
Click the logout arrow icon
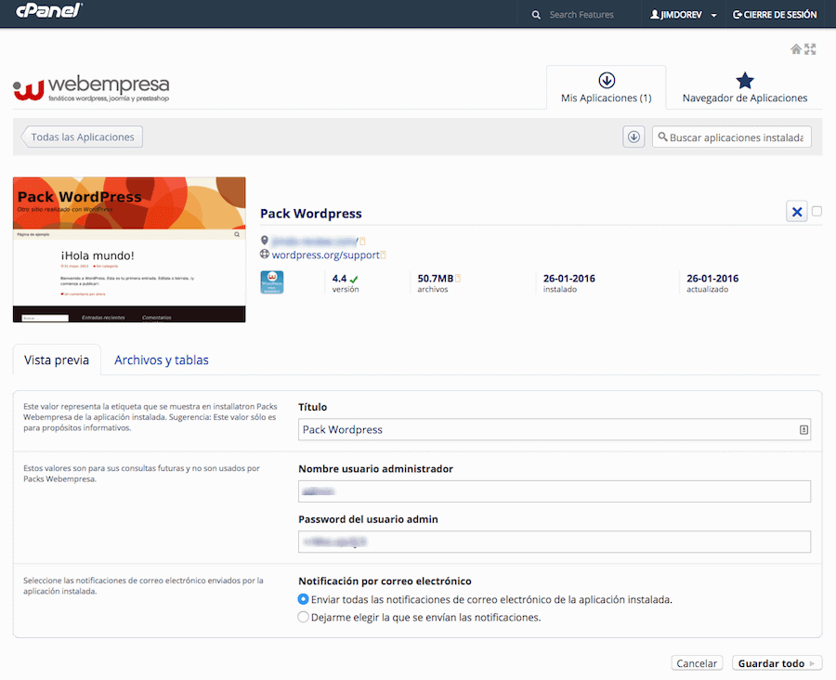[x=738, y=15]
